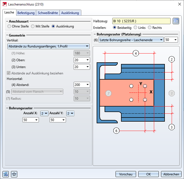Open the Letzte Bohrungsreihe placement dropdown
The height and width of the screenshot is (179, 184).
pyautogui.click(x=131, y=40)
